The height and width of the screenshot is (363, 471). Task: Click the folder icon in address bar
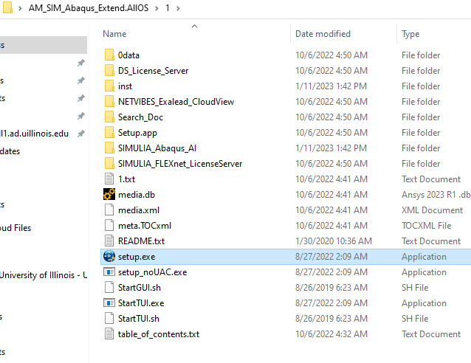(7, 7)
